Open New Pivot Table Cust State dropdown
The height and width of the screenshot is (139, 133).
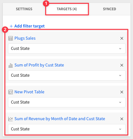[67, 102]
